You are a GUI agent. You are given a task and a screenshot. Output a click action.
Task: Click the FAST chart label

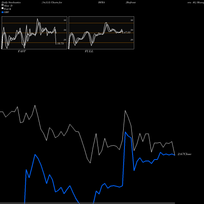(x=22, y=51)
